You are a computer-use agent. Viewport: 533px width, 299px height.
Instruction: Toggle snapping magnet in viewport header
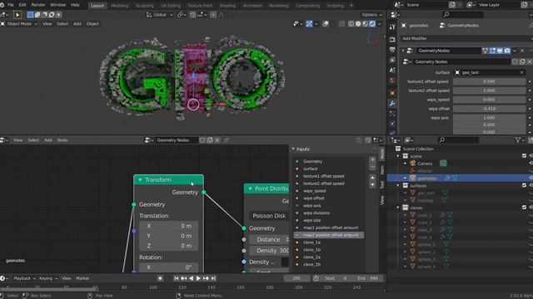[x=192, y=15]
